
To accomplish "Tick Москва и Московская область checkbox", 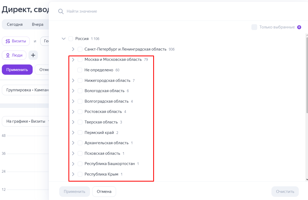I will (x=80, y=60).
